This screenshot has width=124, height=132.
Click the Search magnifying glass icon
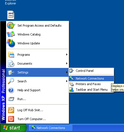[11, 81]
